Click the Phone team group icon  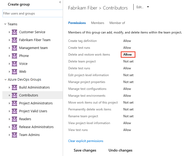pyautogui.click(x=14, y=56)
